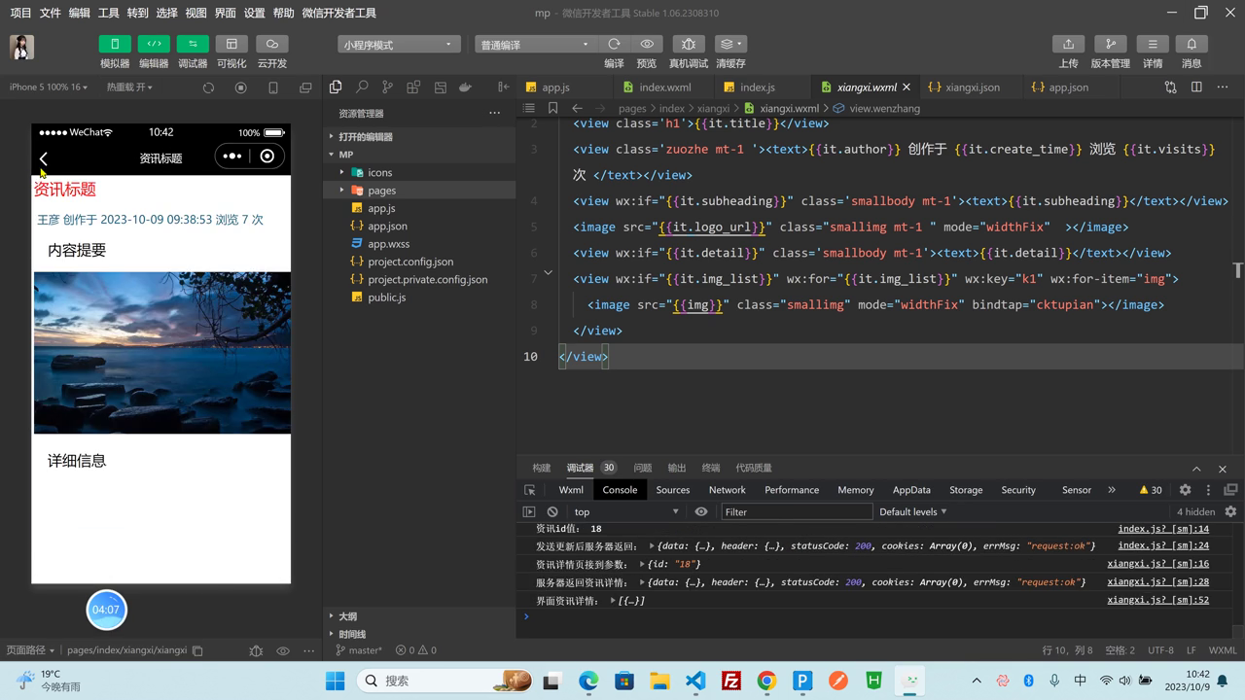The image size is (1245, 700).
Task: Open 版本管理 version management
Action: pyautogui.click(x=1110, y=44)
